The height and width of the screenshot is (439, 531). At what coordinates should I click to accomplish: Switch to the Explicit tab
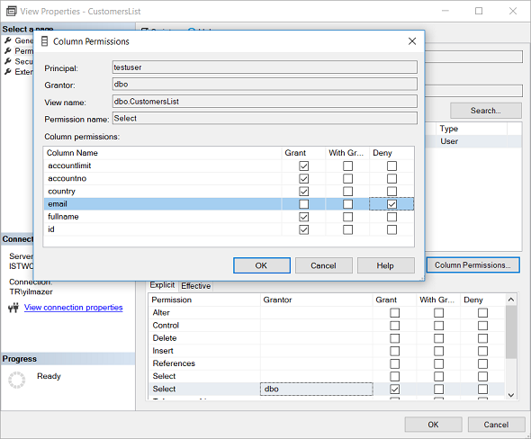[x=162, y=285]
